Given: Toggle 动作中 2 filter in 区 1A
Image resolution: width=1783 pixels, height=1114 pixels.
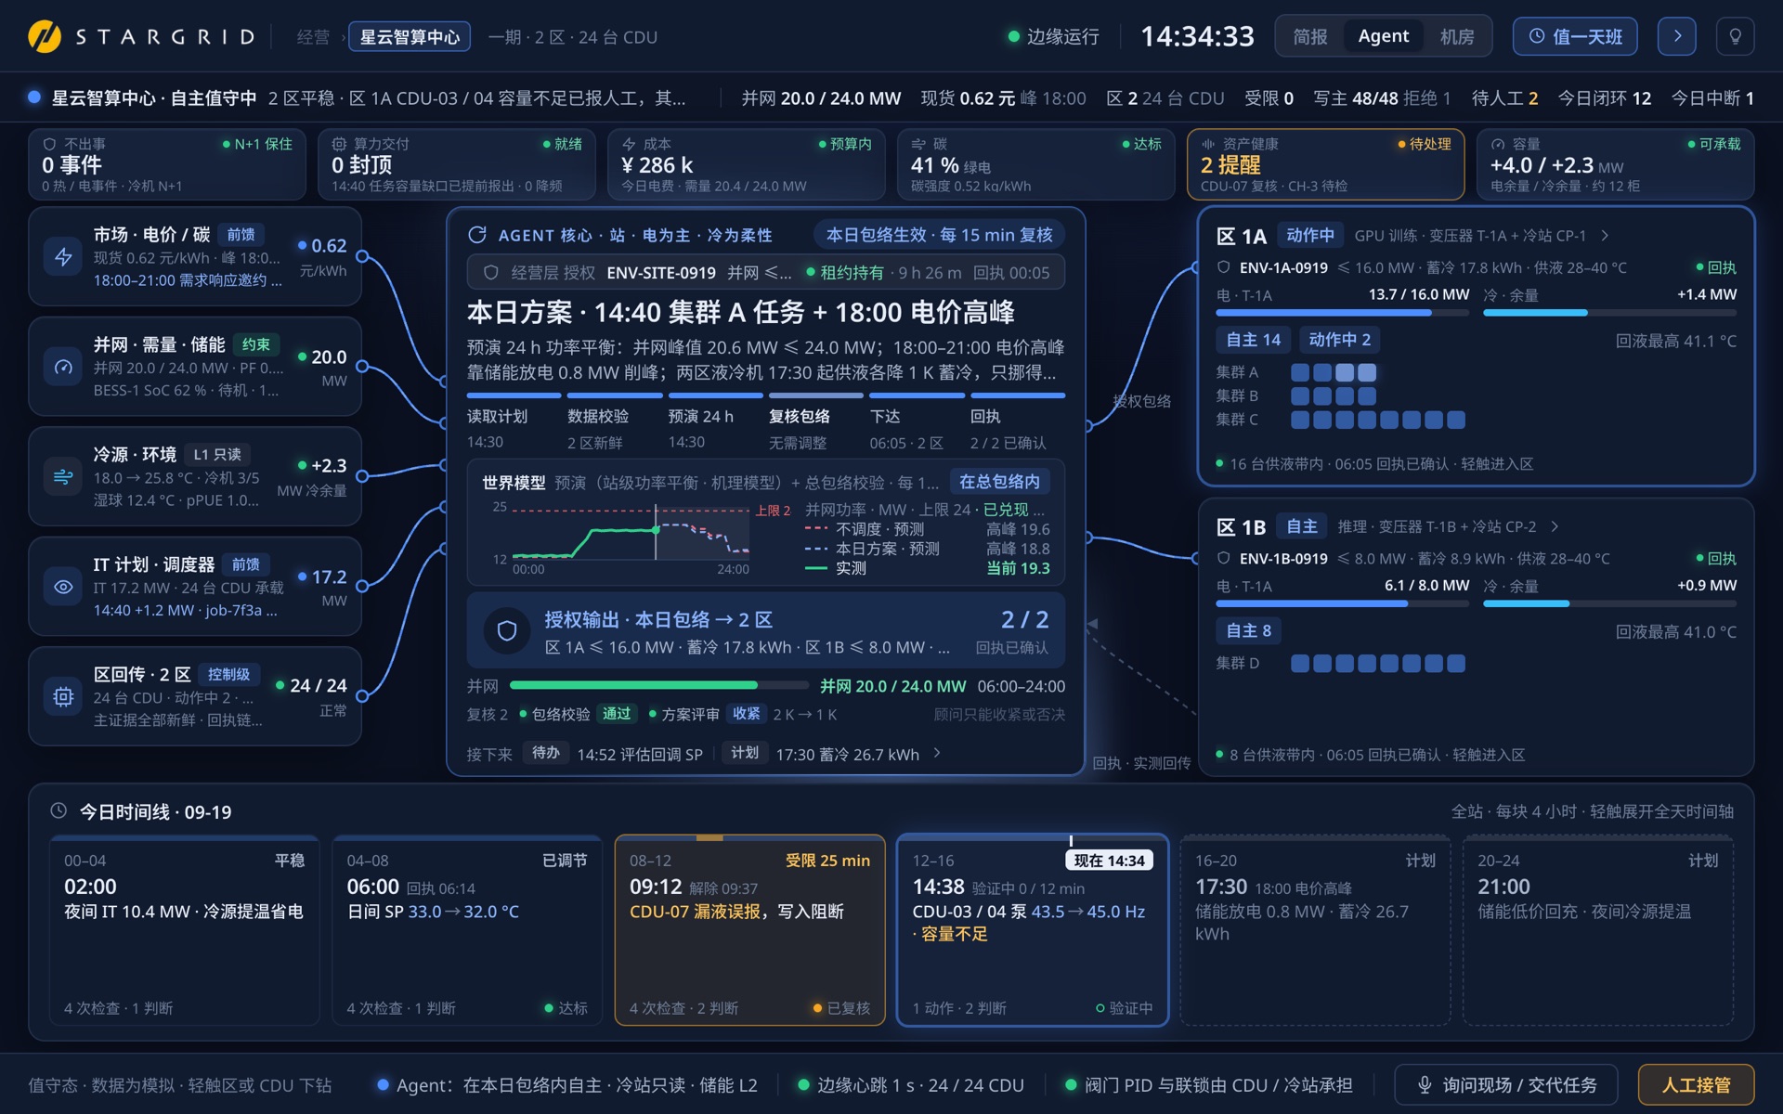Looking at the screenshot, I should [x=1339, y=340].
